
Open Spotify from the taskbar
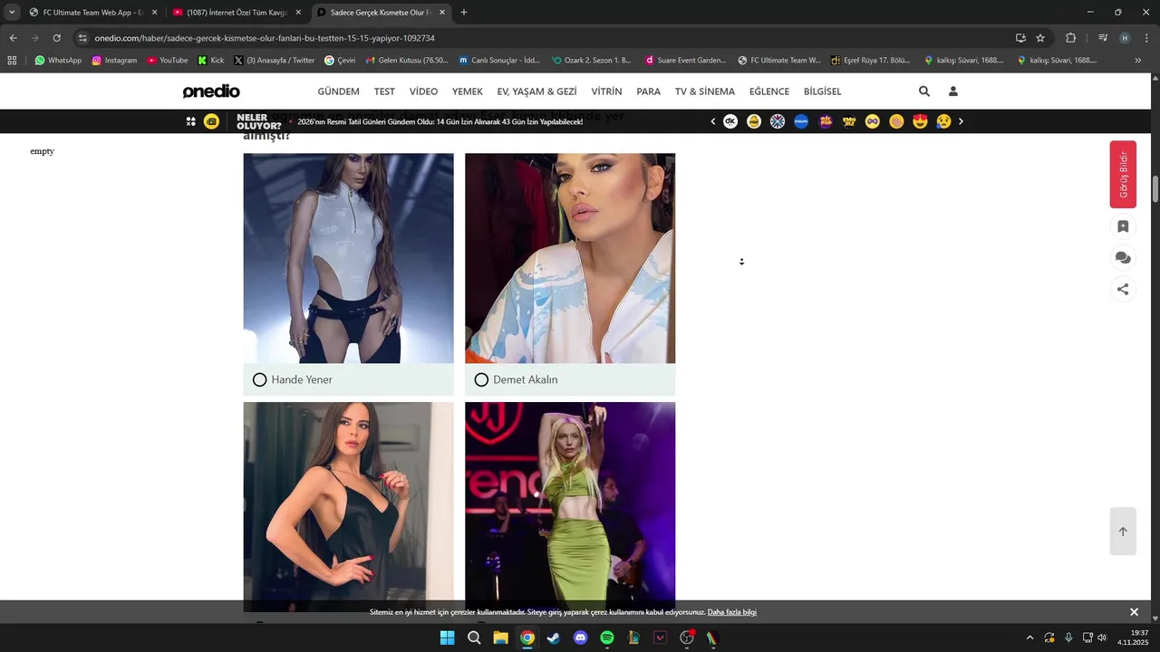click(x=607, y=638)
